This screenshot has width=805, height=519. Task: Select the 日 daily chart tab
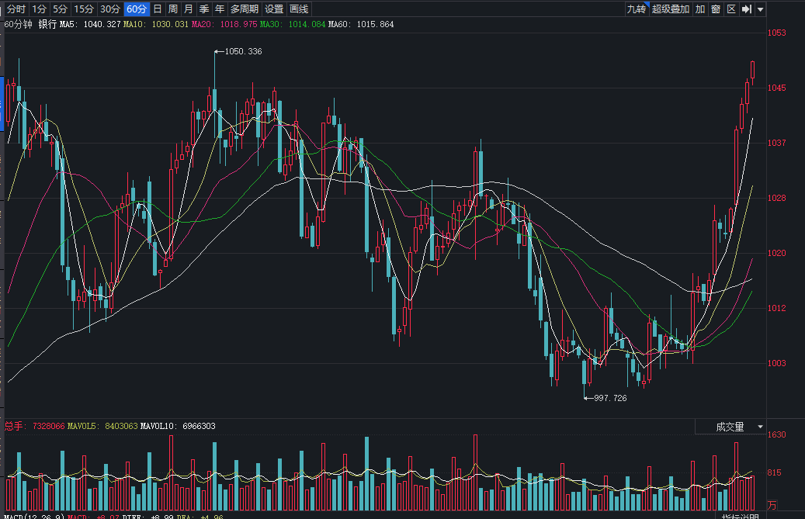click(x=158, y=9)
